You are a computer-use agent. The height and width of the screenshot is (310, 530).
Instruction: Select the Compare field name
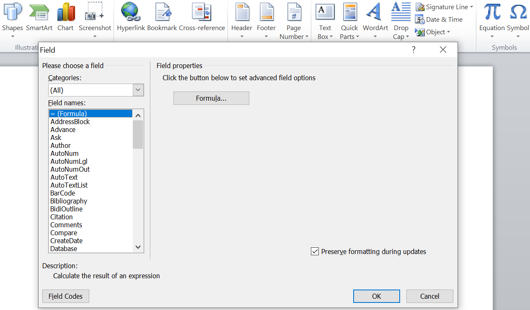coord(90,233)
